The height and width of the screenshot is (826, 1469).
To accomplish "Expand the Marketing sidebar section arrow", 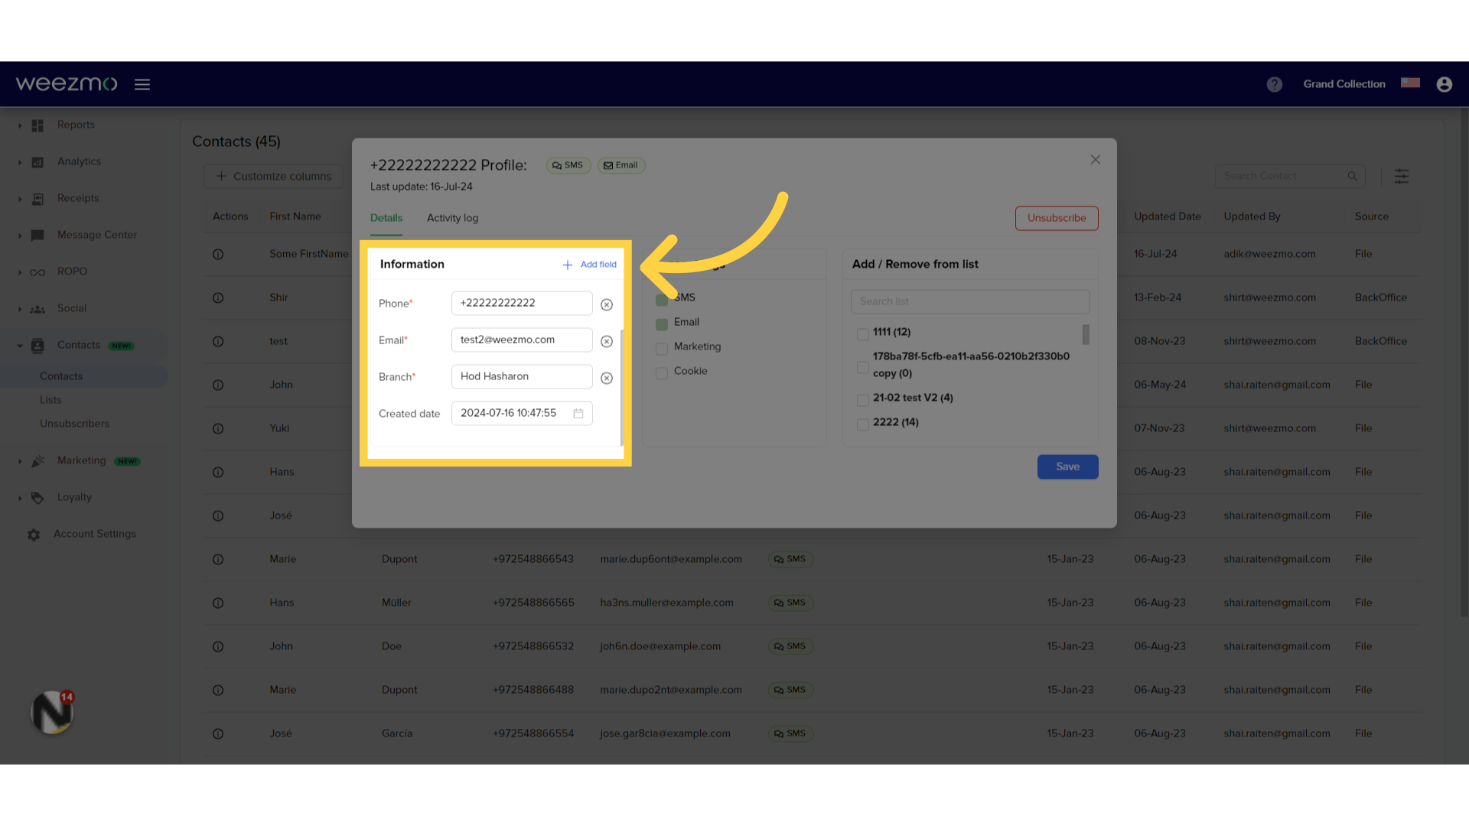I will [x=20, y=461].
